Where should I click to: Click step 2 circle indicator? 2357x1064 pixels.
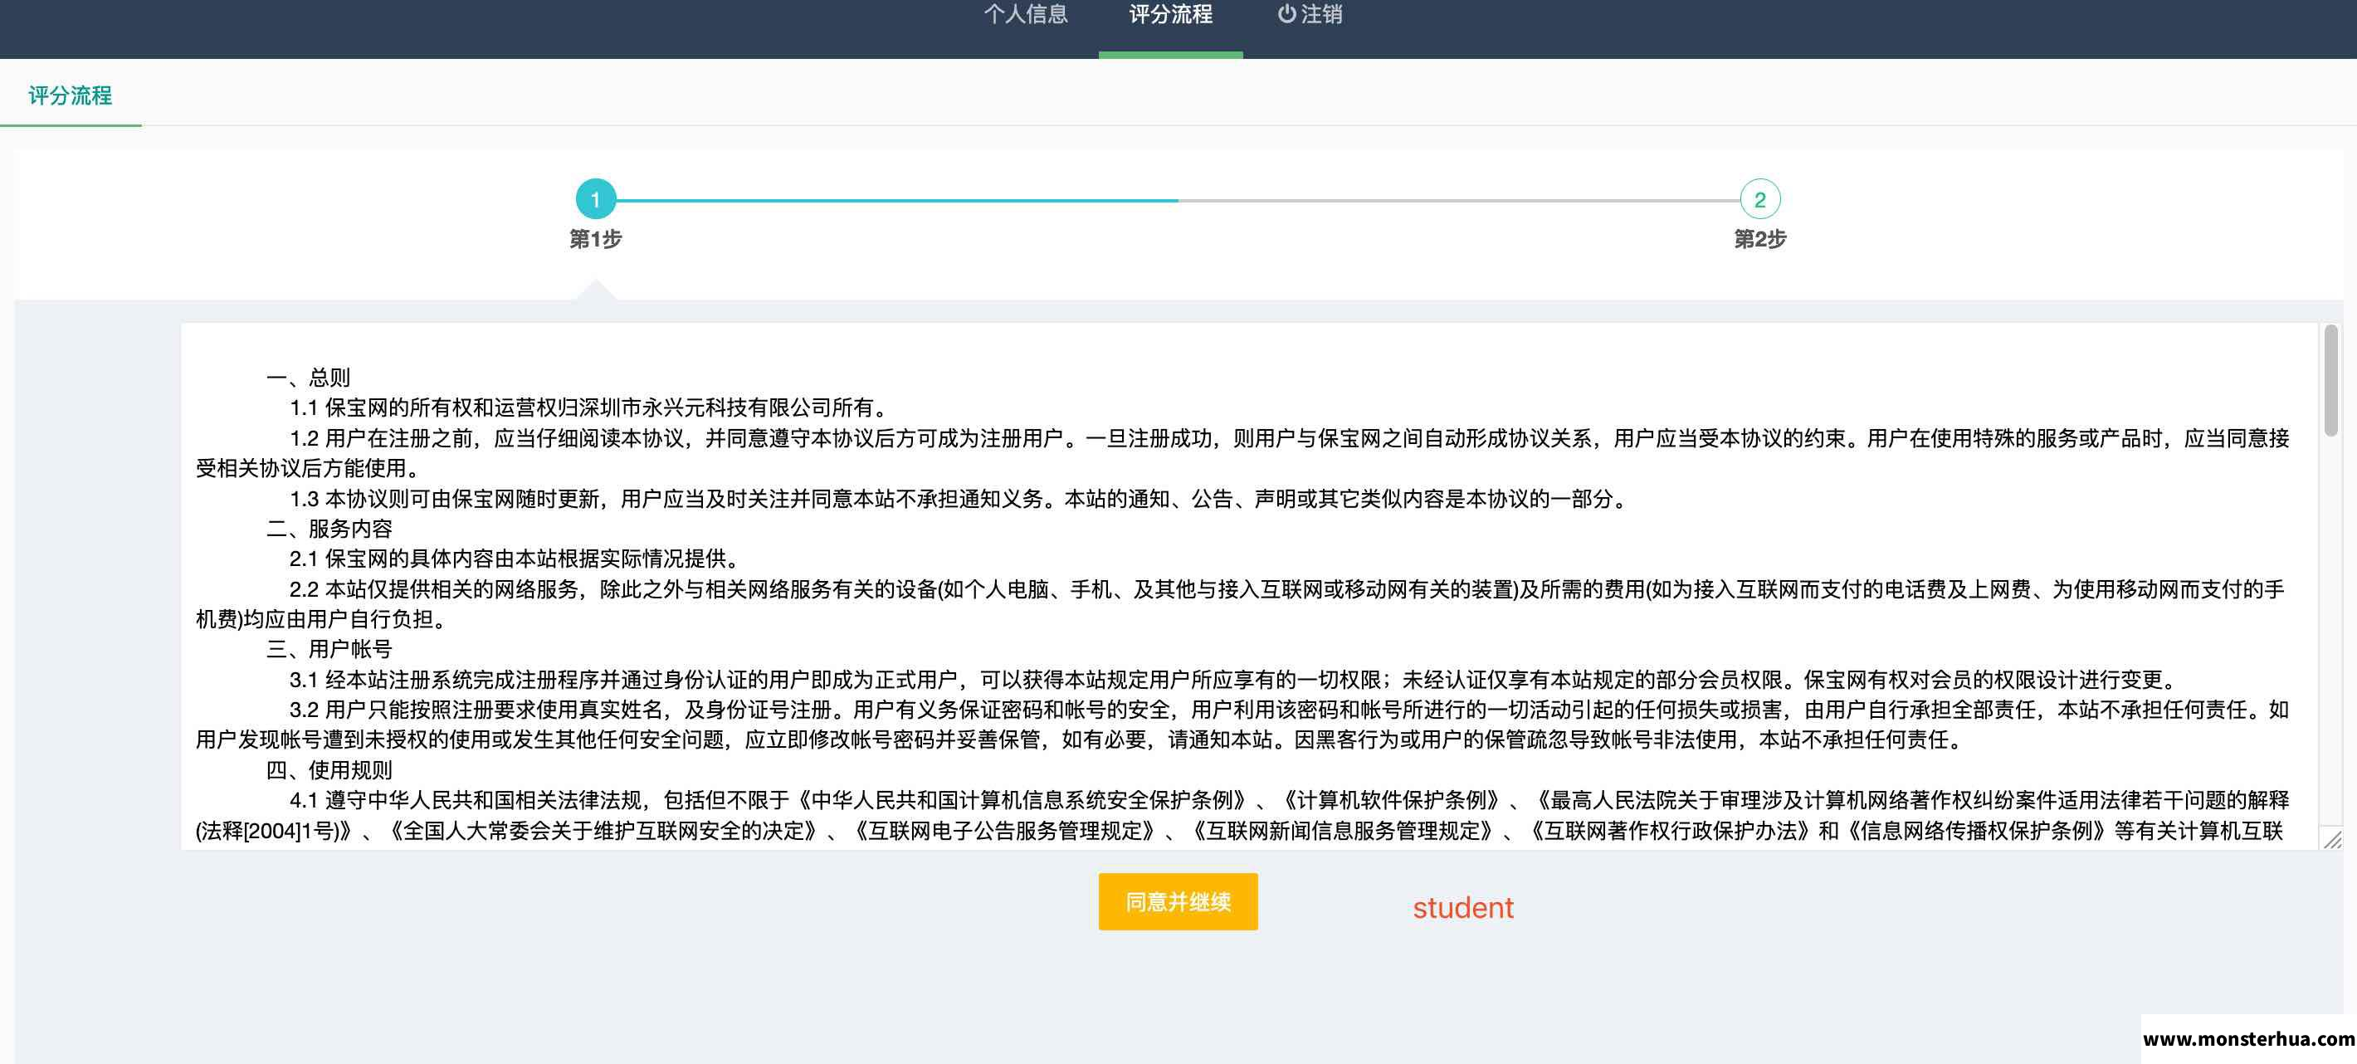click(x=1759, y=199)
